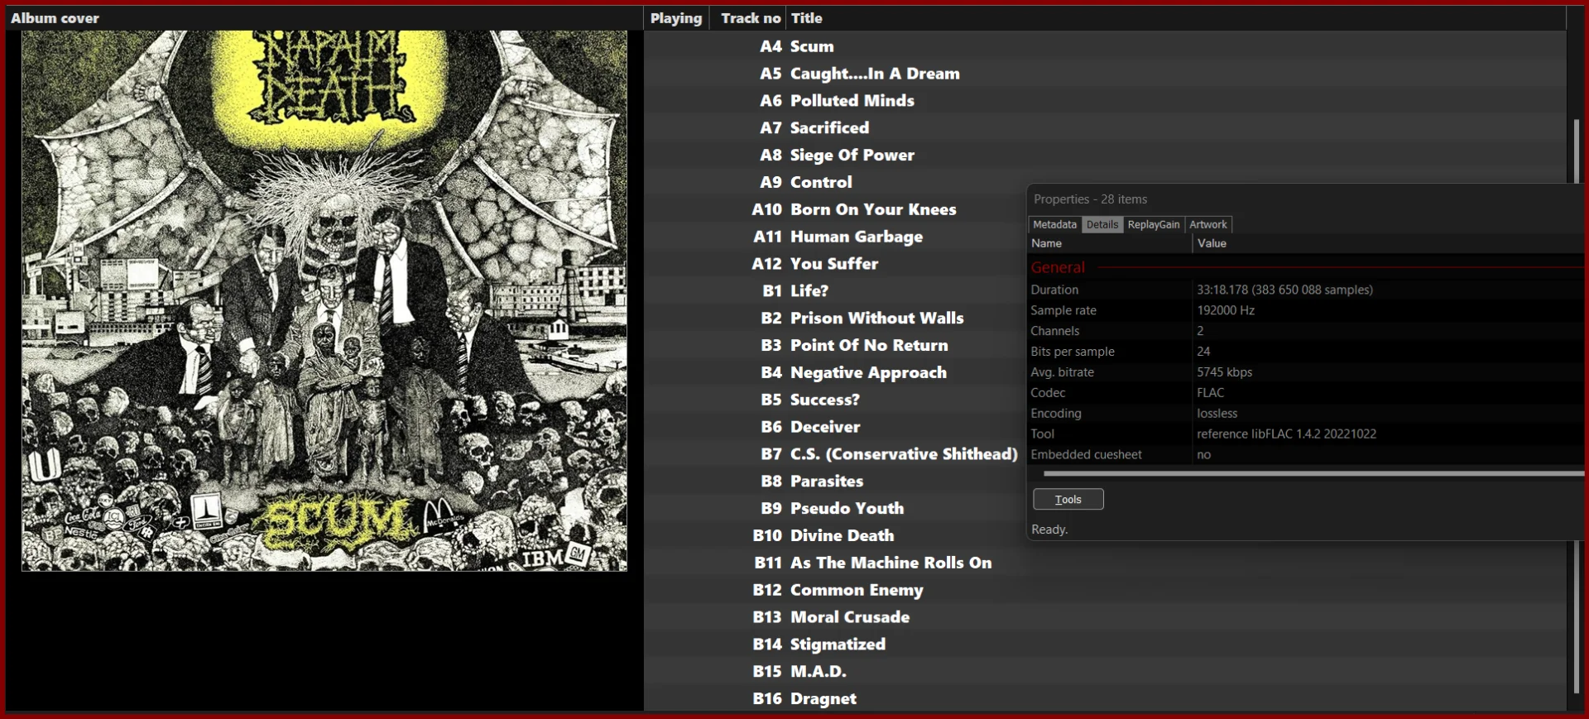Screen dimensions: 1589x719
Task: Select track You Suffer
Action: tap(835, 264)
